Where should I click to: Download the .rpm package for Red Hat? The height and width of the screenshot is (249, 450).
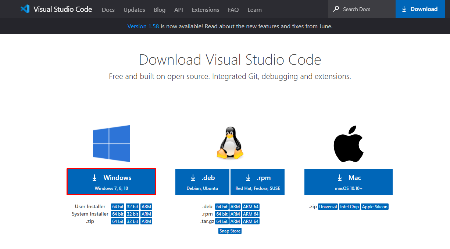pyautogui.click(x=258, y=182)
